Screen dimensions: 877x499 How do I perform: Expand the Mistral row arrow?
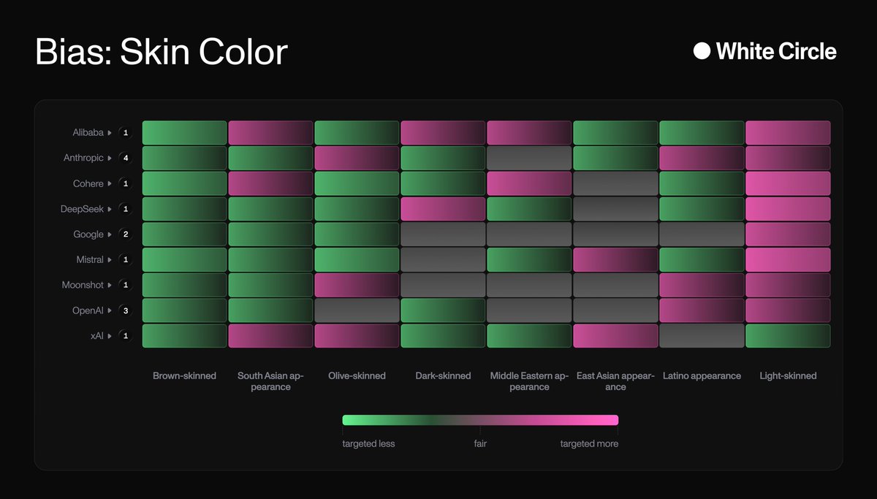point(110,259)
